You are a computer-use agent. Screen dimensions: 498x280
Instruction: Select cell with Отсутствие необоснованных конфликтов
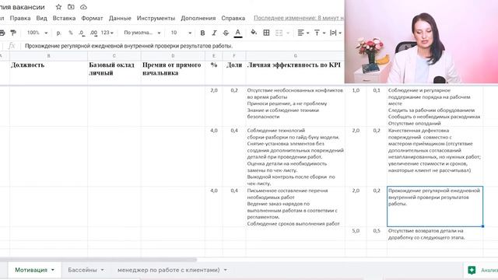tap(296, 107)
